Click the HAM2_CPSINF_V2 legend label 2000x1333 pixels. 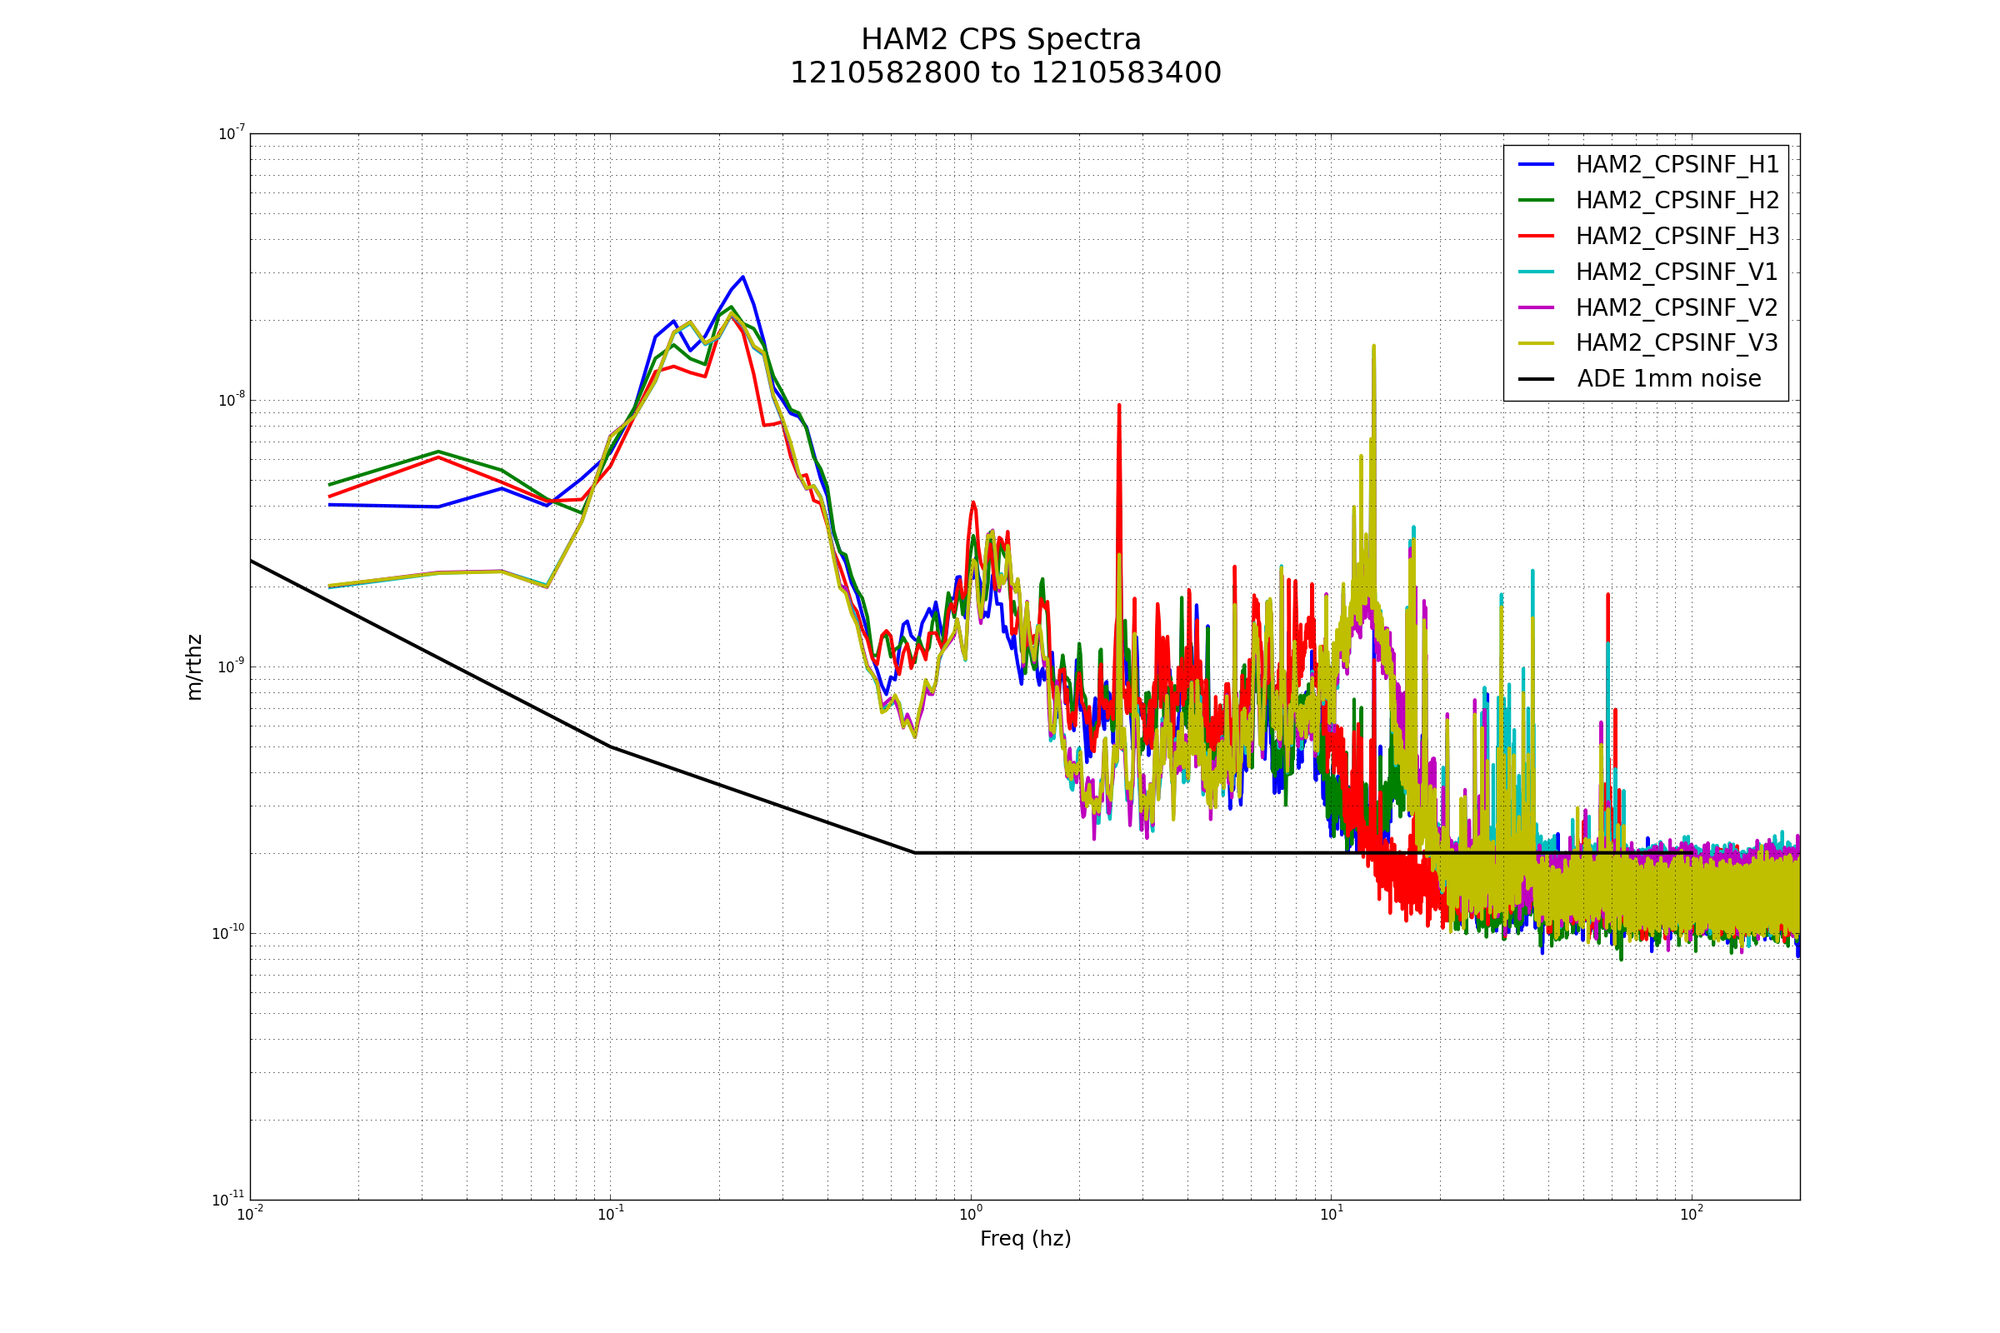pos(1677,307)
